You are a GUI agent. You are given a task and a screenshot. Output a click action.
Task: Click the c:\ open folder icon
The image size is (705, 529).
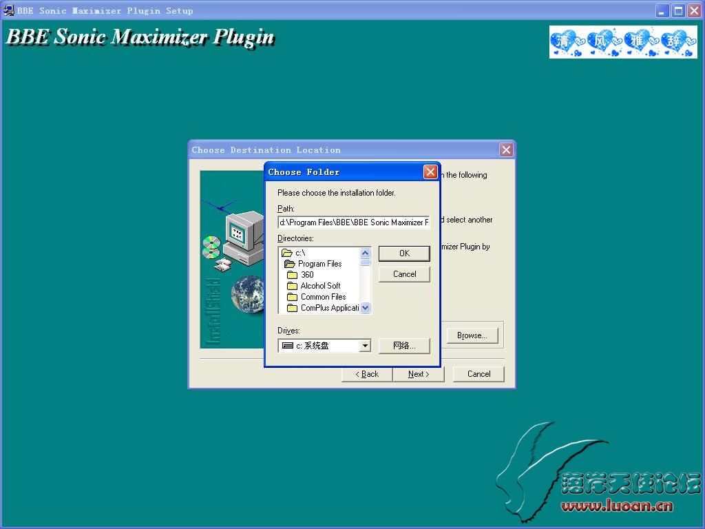(x=287, y=253)
